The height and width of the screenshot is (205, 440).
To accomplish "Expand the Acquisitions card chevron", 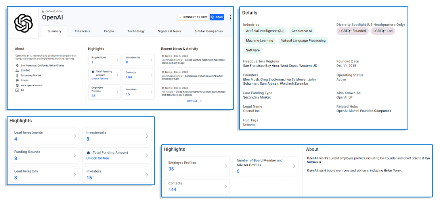I will 117,60.
